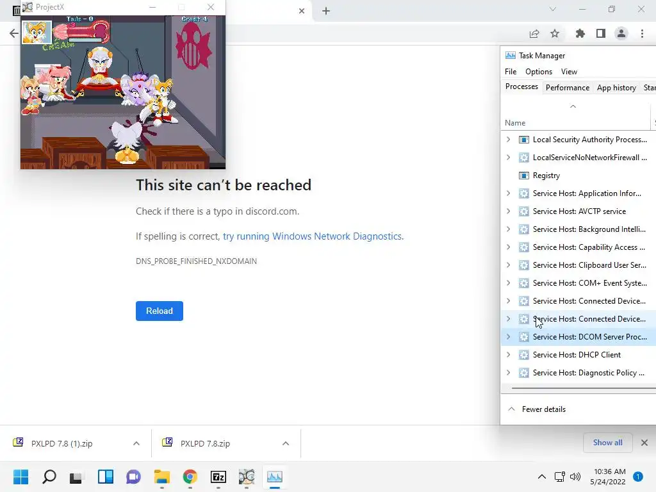
Task: Open a new browser tab with plus icon
Action: tap(326, 11)
